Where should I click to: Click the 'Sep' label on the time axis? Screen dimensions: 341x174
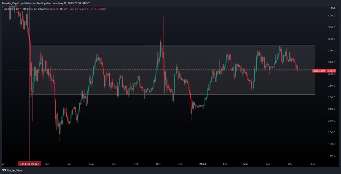114,164
